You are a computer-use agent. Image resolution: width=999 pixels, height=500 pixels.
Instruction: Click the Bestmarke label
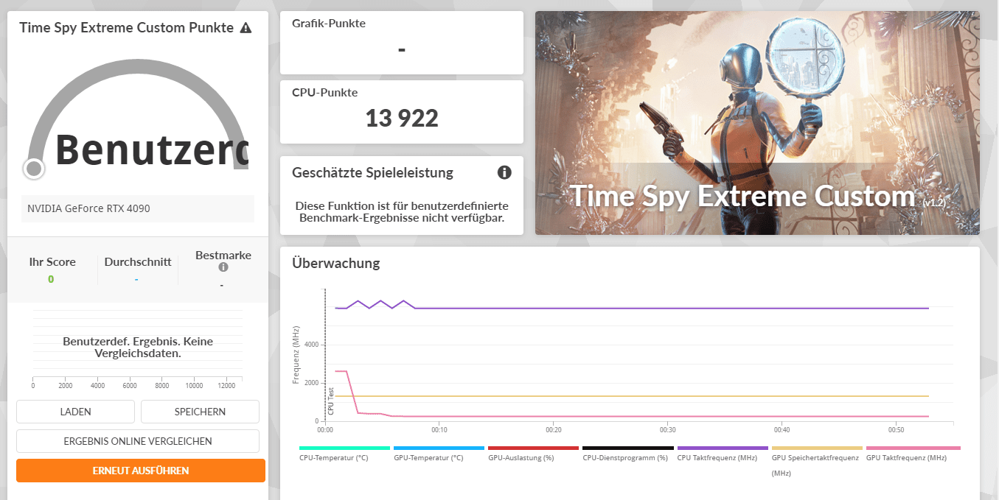point(223,256)
